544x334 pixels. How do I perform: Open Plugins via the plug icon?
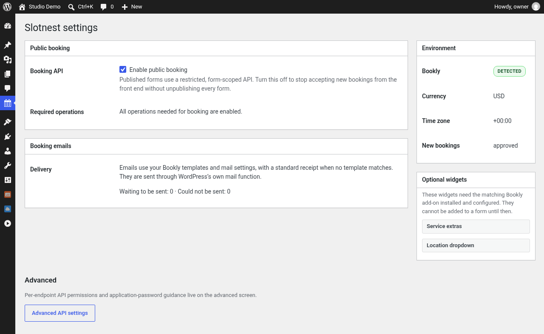[x=8, y=137]
